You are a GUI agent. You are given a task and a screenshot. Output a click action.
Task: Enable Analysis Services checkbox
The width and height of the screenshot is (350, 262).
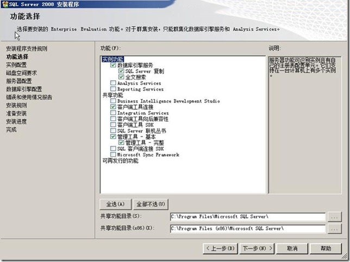[x=113, y=83]
